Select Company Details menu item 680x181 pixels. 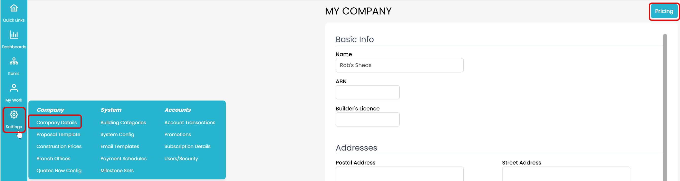tap(56, 122)
